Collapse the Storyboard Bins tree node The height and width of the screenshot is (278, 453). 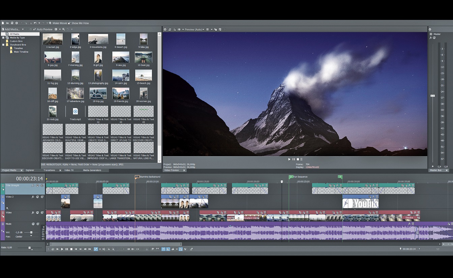3,45
